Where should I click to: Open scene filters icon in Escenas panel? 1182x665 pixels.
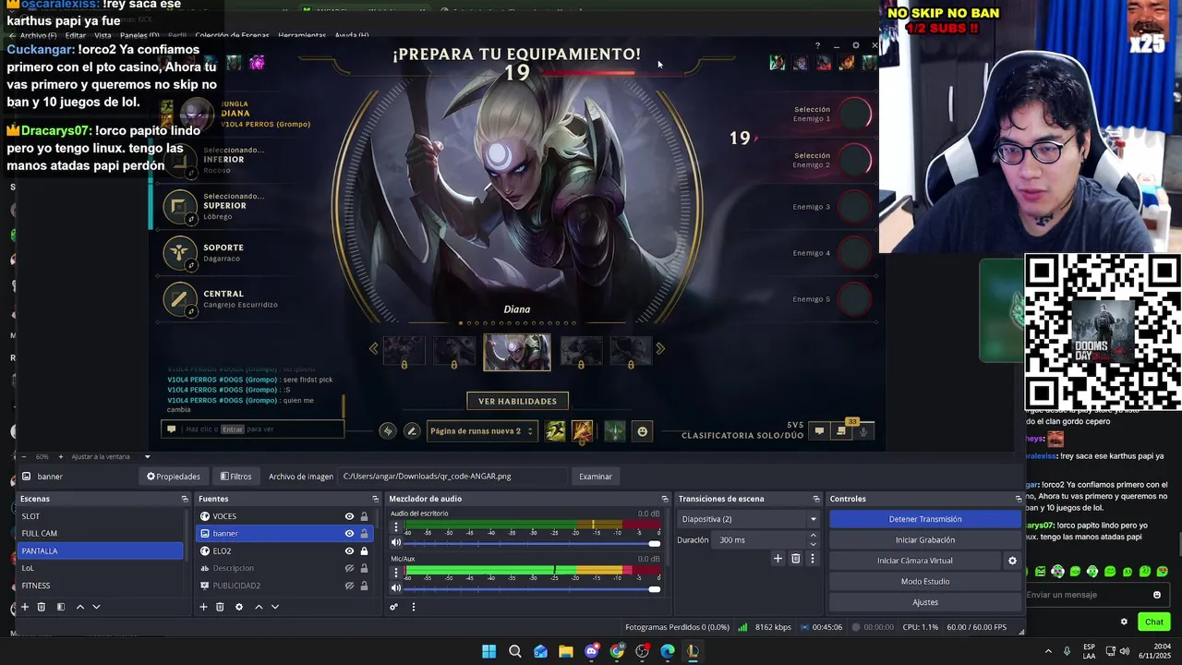pos(60,607)
